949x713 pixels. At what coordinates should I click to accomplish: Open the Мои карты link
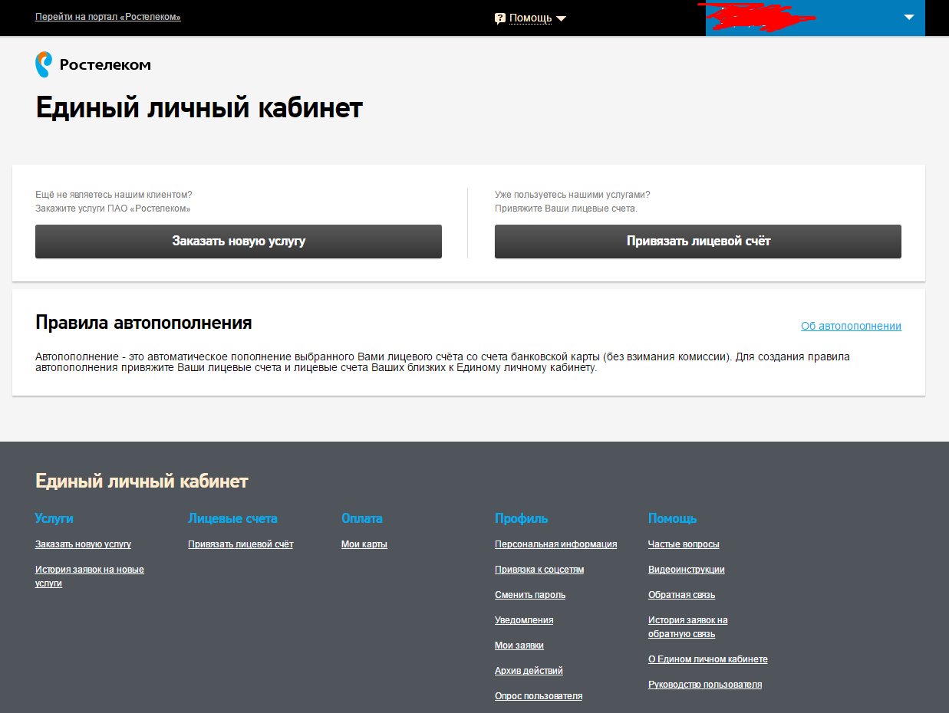click(x=364, y=544)
